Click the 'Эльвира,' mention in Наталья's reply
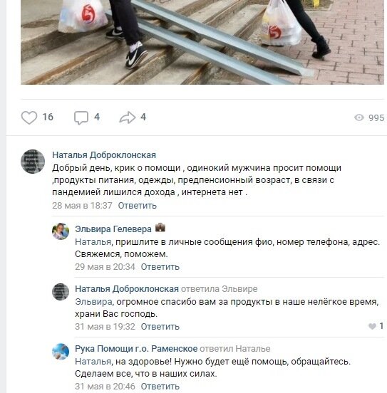Screen dimensions: 387x393 point(94,302)
